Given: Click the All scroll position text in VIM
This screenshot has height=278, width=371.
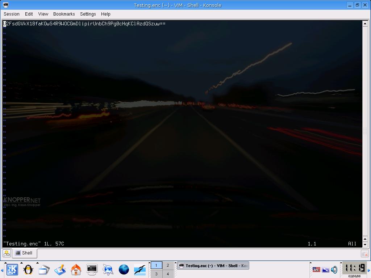Looking at the screenshot, I should tap(352, 244).
